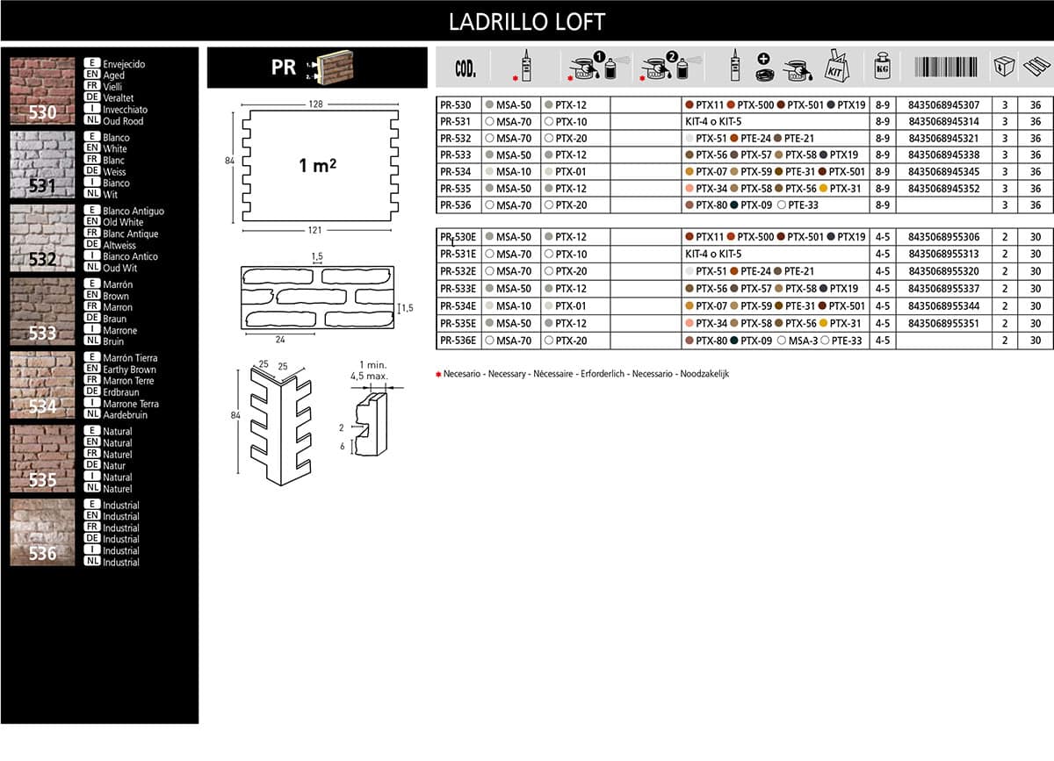Click the PTX-07 color dot in PR-534E row
The image size is (1054, 761).
(x=689, y=306)
